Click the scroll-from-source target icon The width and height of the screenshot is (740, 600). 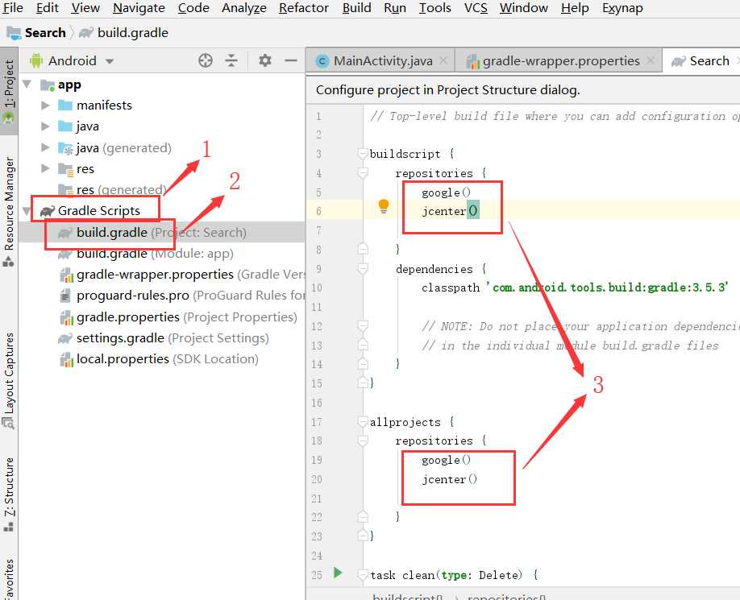tap(206, 60)
